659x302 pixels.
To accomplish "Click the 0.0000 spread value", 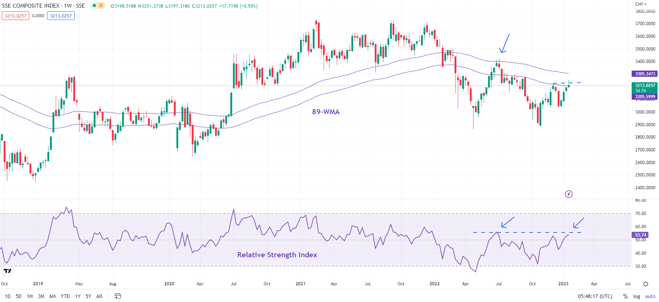I will (x=38, y=16).
